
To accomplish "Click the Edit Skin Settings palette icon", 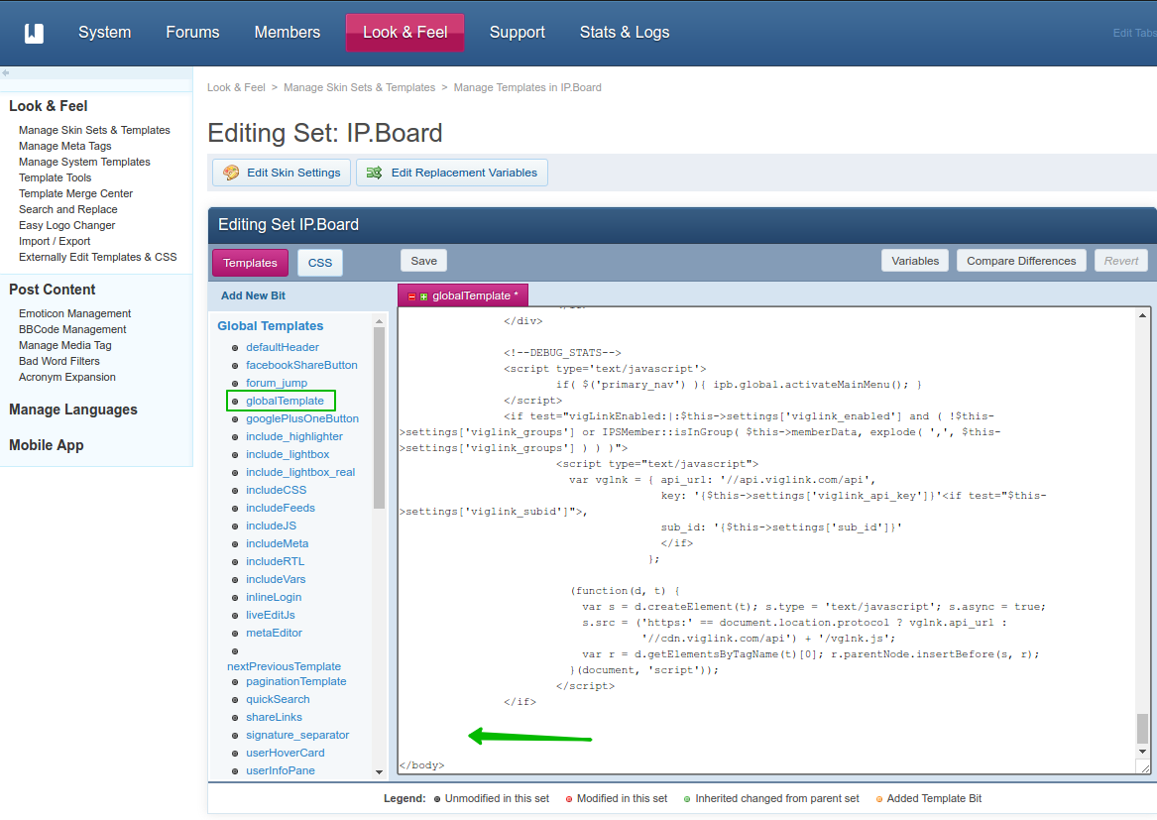I will point(231,172).
